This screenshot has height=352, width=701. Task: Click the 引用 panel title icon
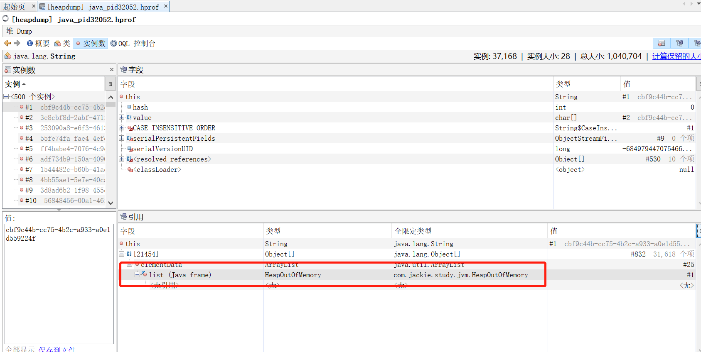[123, 217]
